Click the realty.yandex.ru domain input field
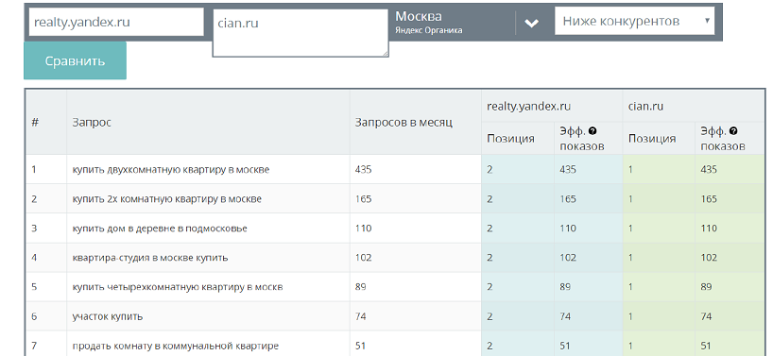The height and width of the screenshot is (356, 773). click(x=116, y=22)
